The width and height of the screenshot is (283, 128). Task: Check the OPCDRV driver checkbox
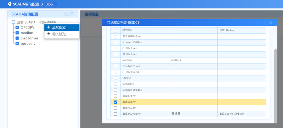(x=116, y=31)
